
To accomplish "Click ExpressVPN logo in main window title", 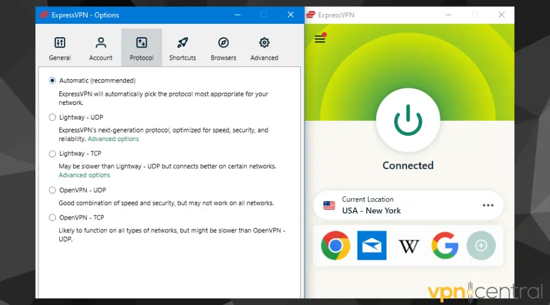I will pyautogui.click(x=311, y=15).
